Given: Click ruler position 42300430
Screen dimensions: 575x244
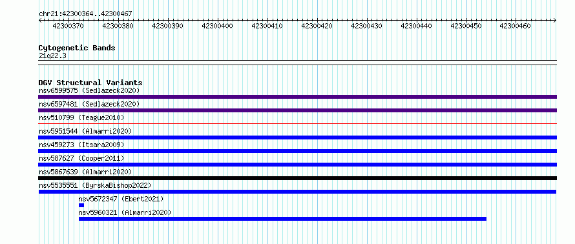Looking at the screenshot, I should [367, 26].
